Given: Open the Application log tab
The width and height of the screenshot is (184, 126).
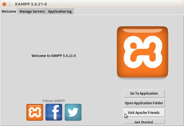Looking at the screenshot, I should click(60, 11).
